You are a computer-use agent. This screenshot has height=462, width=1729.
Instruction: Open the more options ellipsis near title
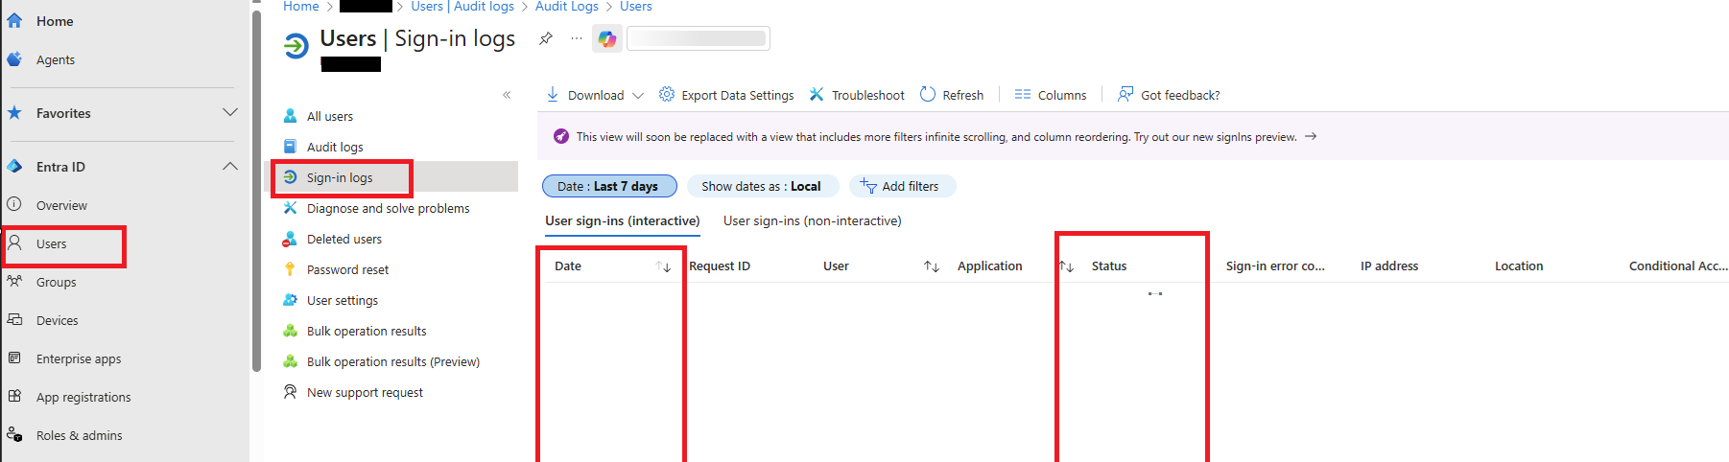click(x=576, y=38)
